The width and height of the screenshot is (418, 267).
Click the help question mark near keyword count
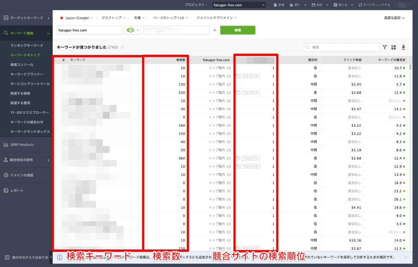click(122, 47)
